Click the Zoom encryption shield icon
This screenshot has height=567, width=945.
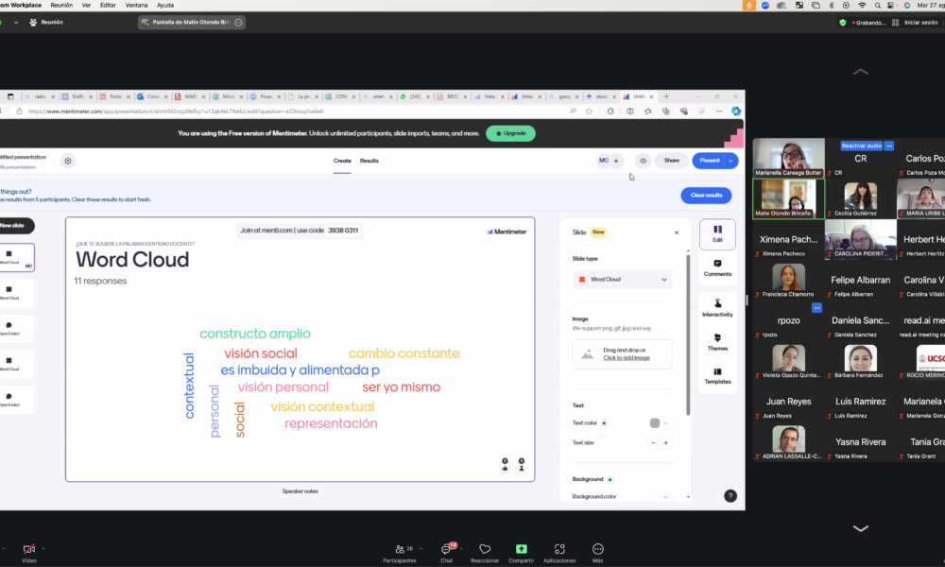[843, 23]
